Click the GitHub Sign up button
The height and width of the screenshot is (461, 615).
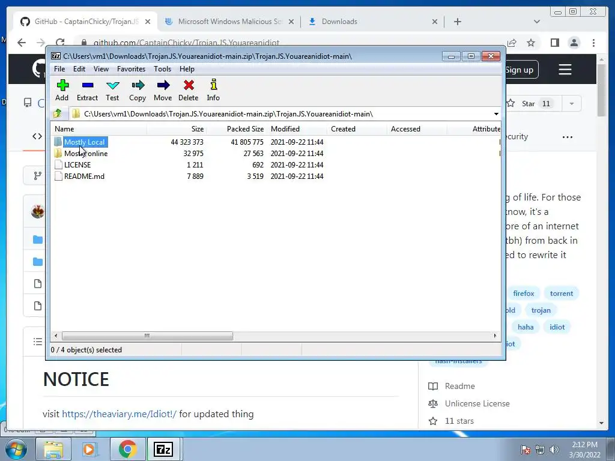[x=522, y=70]
